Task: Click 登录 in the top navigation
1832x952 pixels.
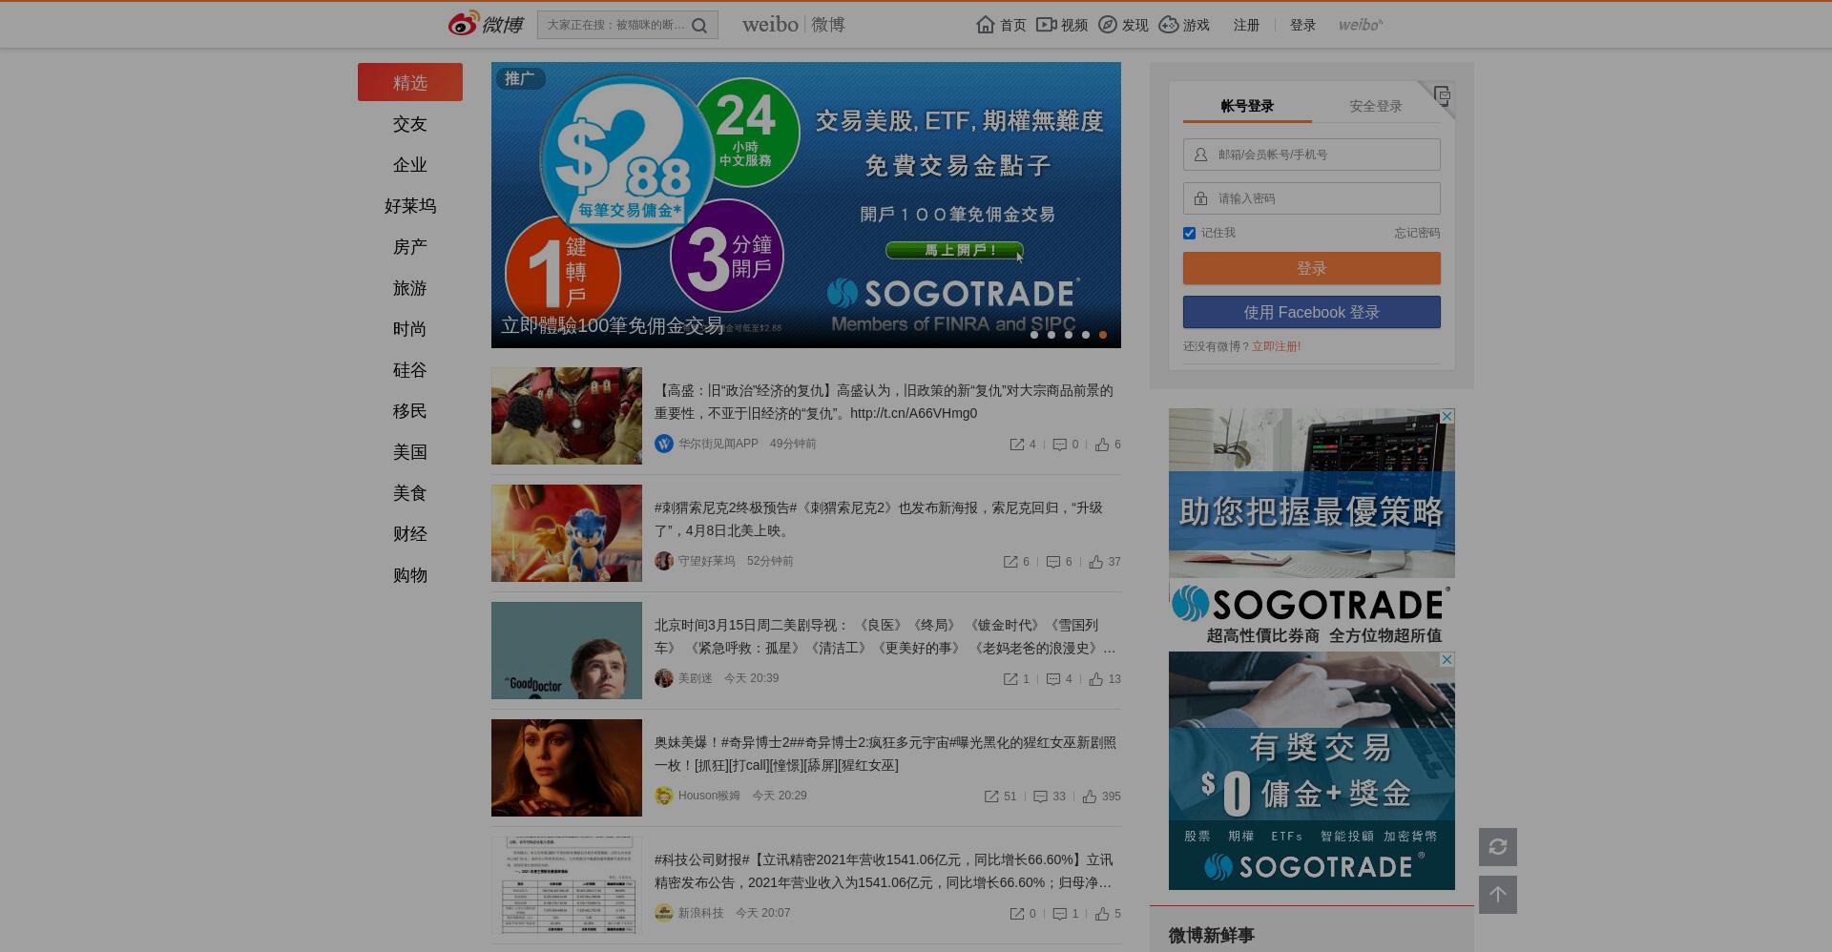Action: coord(1302,25)
